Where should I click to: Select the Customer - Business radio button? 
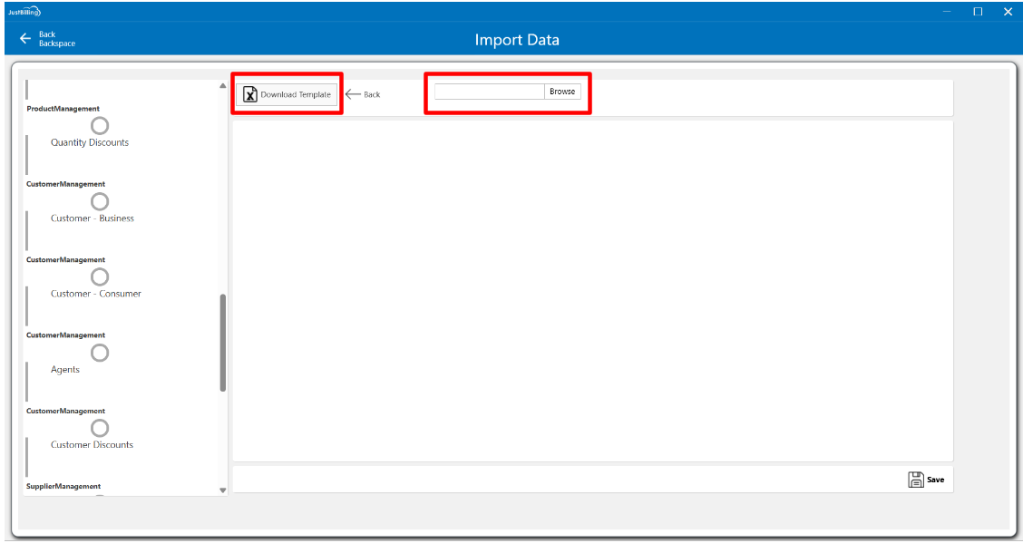point(100,200)
